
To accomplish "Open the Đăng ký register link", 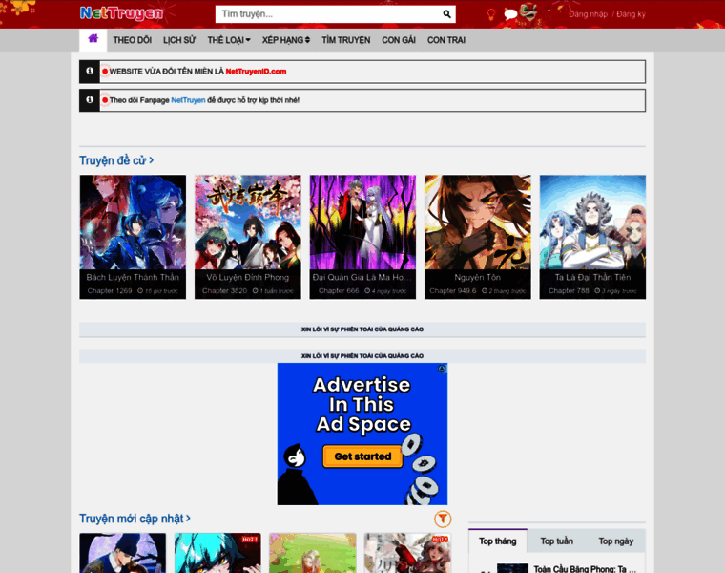I will [631, 14].
